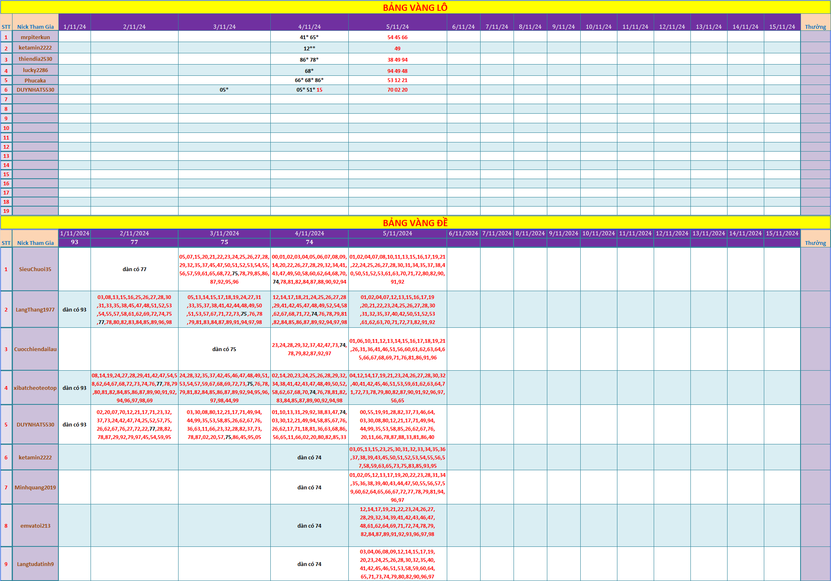Select the 4/11/24 column header in Lô table
831x581 pixels.
click(x=309, y=27)
